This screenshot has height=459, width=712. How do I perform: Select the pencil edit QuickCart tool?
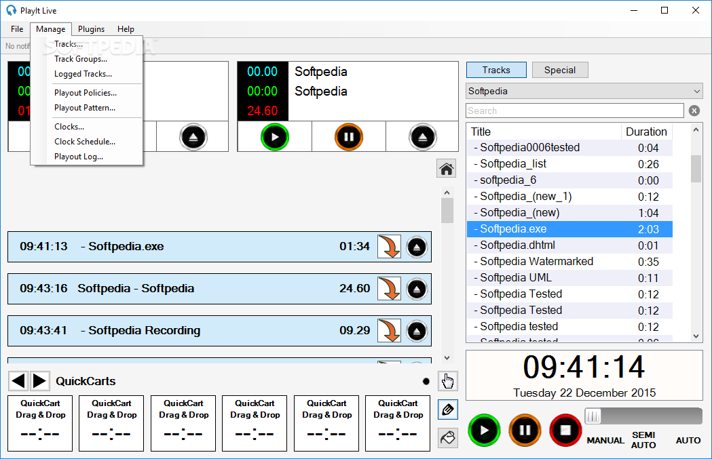point(448,410)
